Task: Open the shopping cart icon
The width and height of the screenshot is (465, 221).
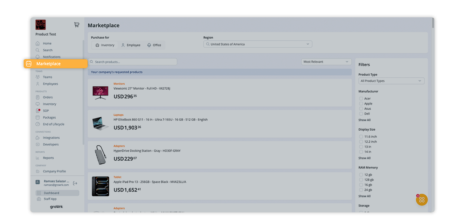Action: [x=77, y=25]
